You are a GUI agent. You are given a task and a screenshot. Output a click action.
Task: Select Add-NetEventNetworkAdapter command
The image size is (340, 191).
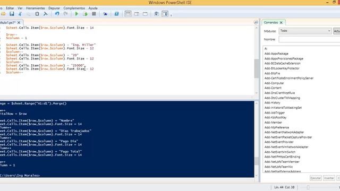(284, 132)
